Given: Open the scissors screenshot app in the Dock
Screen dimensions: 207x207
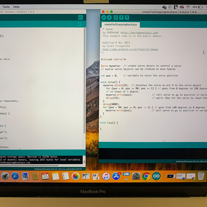Looking at the screenshot, I should (x=86, y=176).
